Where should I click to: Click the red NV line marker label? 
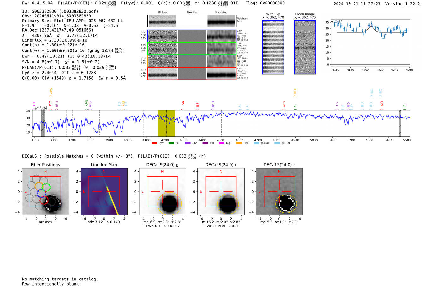[x=183, y=104]
